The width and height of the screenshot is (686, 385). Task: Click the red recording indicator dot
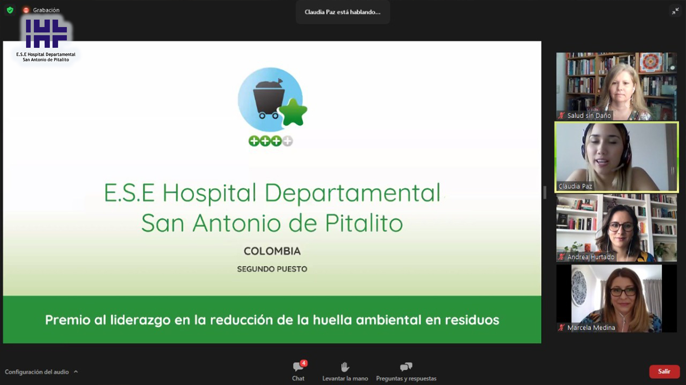click(x=26, y=10)
